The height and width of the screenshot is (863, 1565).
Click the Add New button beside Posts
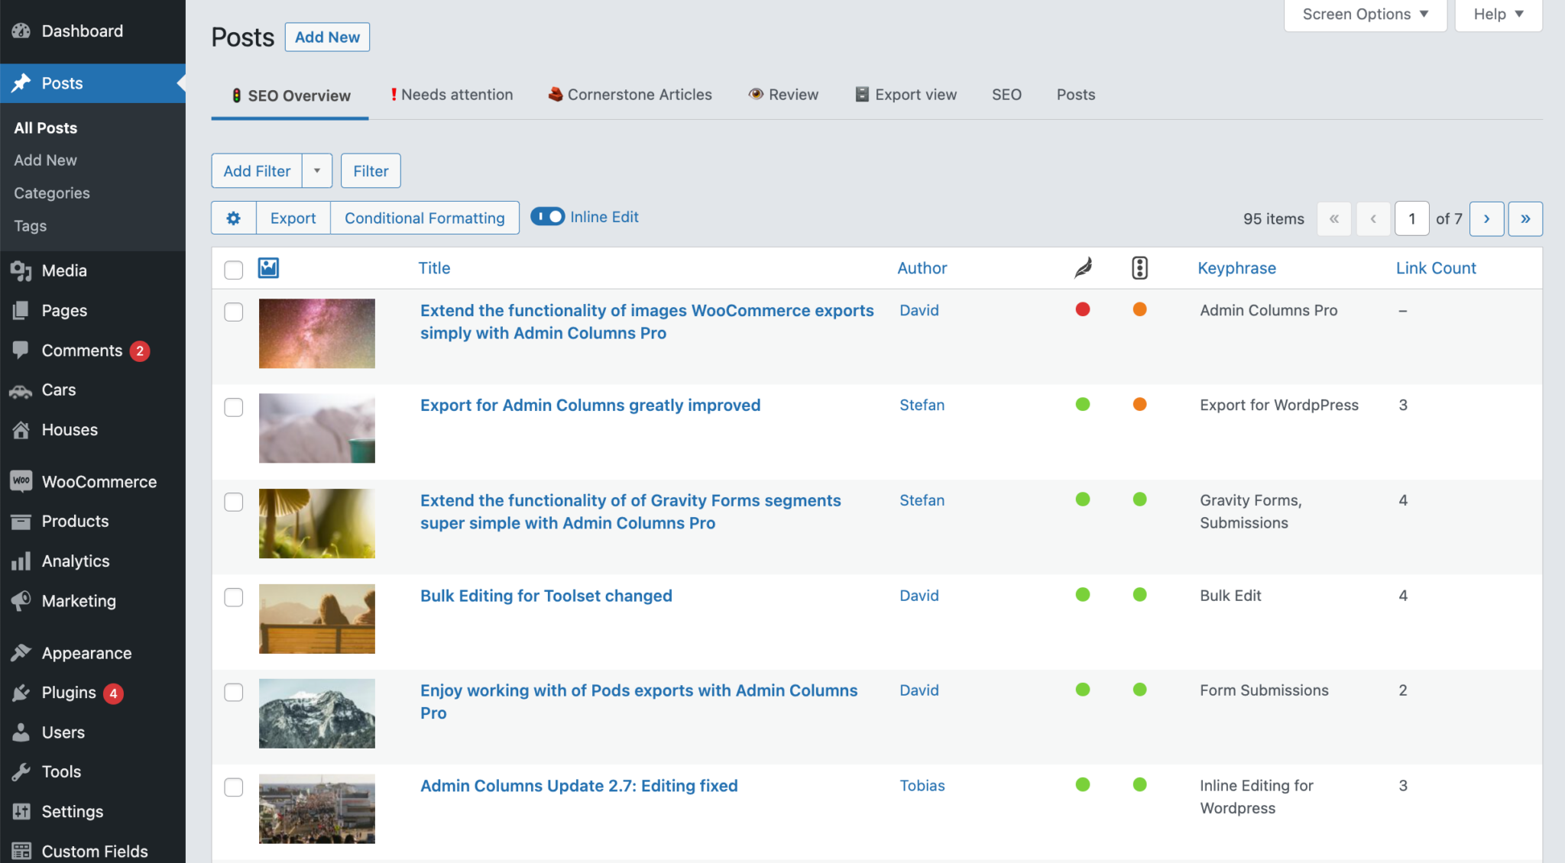(x=327, y=37)
